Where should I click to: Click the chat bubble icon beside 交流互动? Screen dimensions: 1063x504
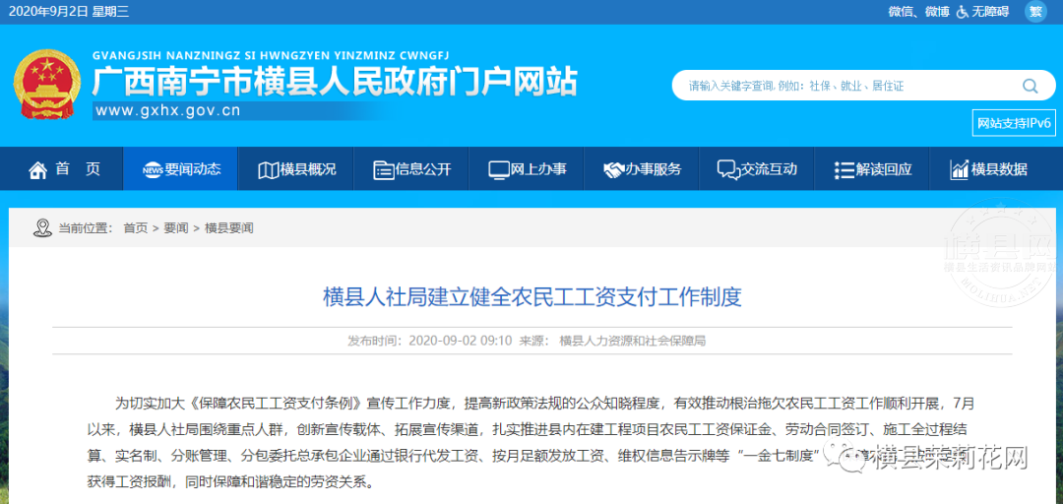coord(728,169)
